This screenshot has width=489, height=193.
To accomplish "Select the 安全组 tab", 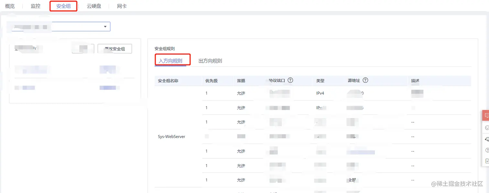I will coord(63,6).
